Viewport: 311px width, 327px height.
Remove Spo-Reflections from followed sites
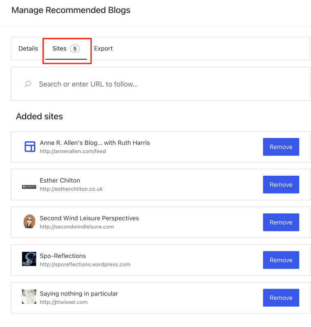pos(281,260)
